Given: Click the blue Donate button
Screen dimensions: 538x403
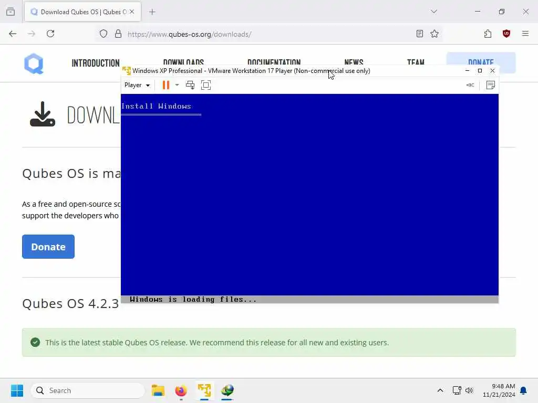Looking at the screenshot, I should point(48,247).
